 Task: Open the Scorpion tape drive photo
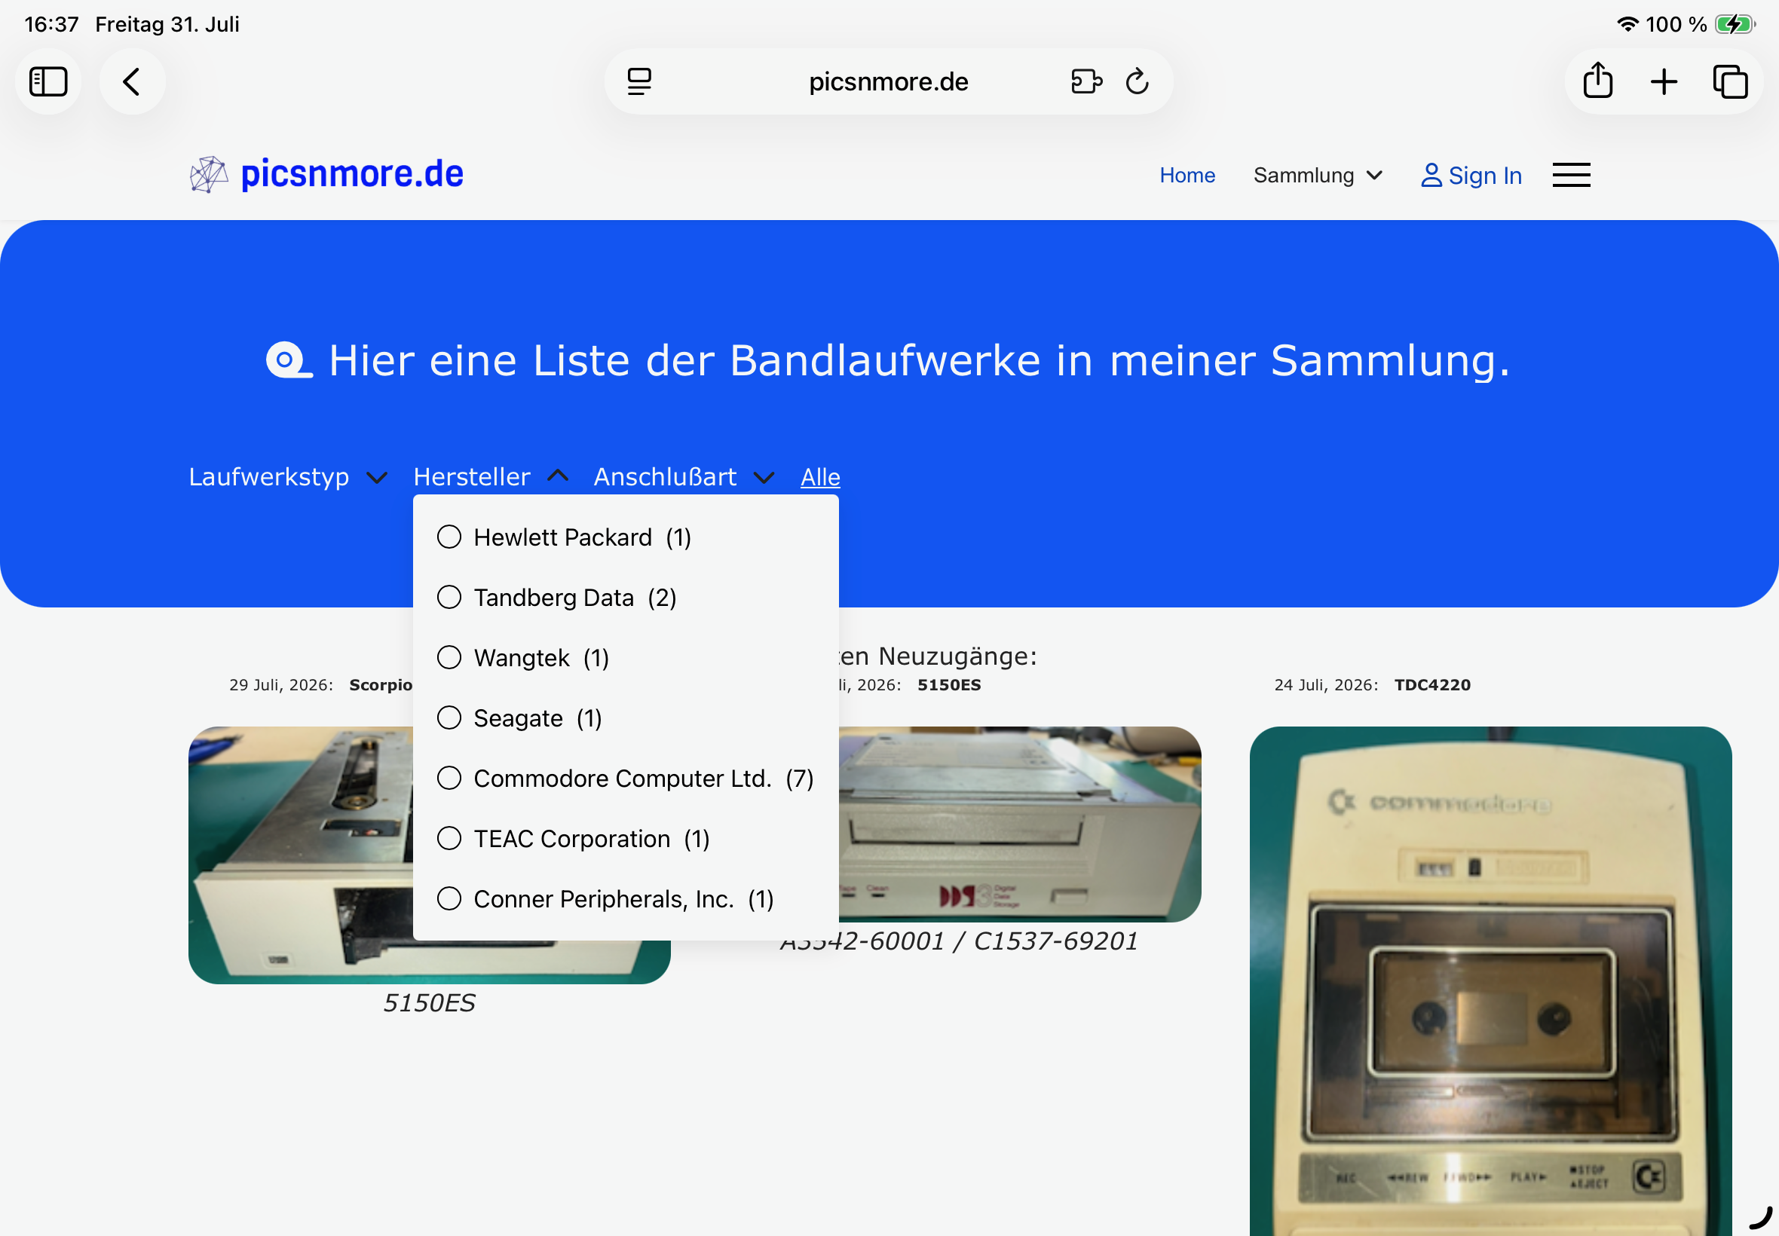pos(301,855)
